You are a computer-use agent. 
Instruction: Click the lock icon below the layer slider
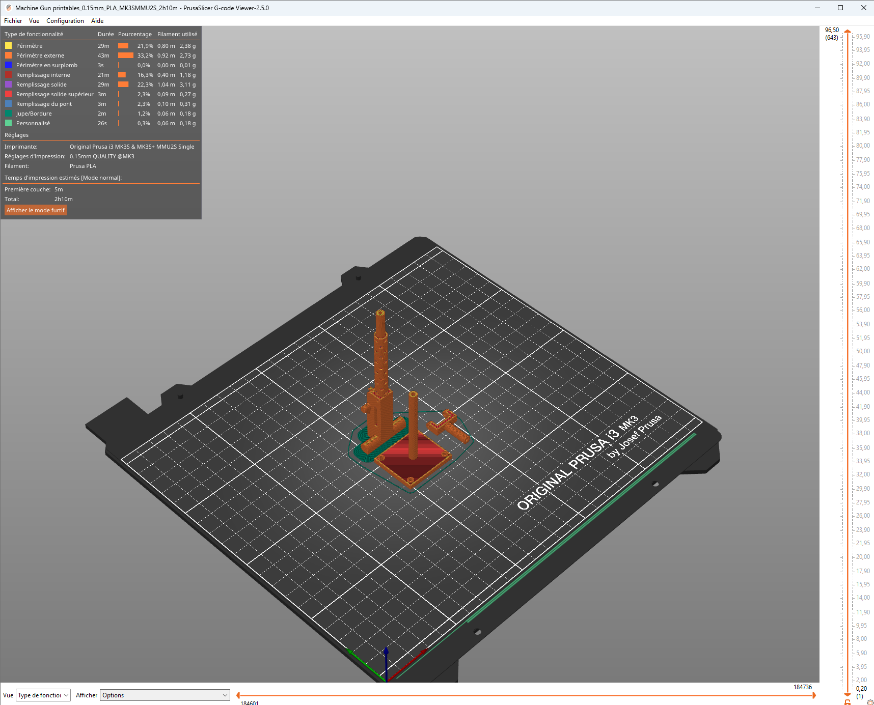tap(848, 702)
